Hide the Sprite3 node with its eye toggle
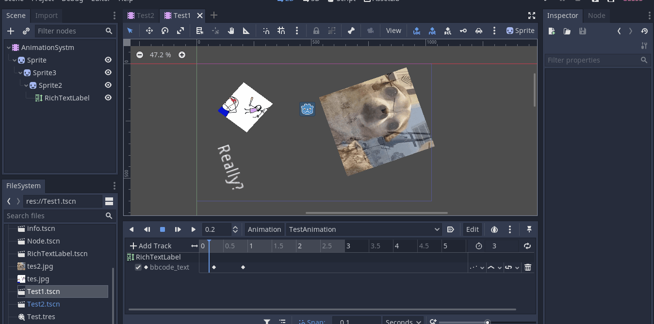 click(x=108, y=72)
